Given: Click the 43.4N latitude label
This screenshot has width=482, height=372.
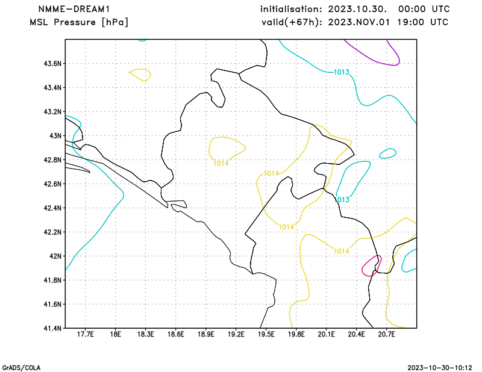Looking at the screenshot, I should pyautogui.click(x=52, y=88).
